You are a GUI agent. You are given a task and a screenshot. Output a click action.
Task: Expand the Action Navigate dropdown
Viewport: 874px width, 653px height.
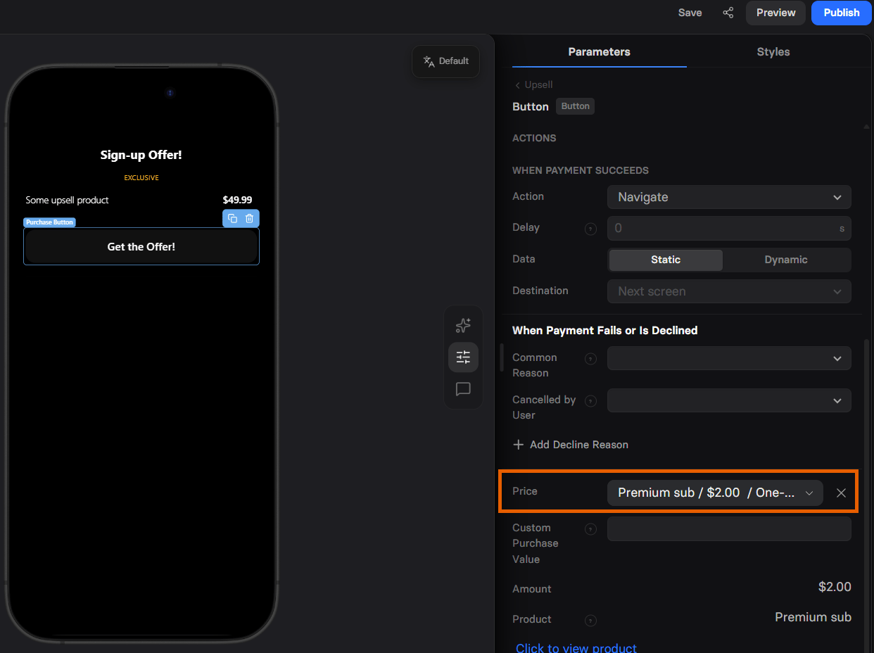pyautogui.click(x=729, y=197)
